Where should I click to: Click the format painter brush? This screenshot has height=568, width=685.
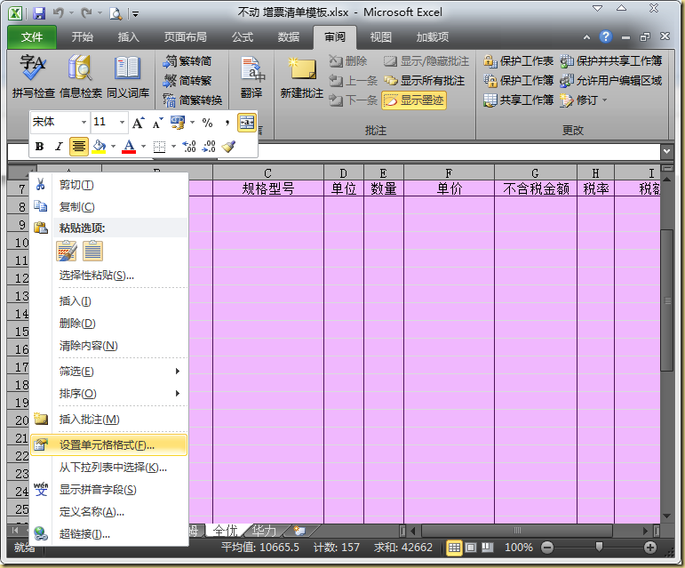tap(228, 147)
